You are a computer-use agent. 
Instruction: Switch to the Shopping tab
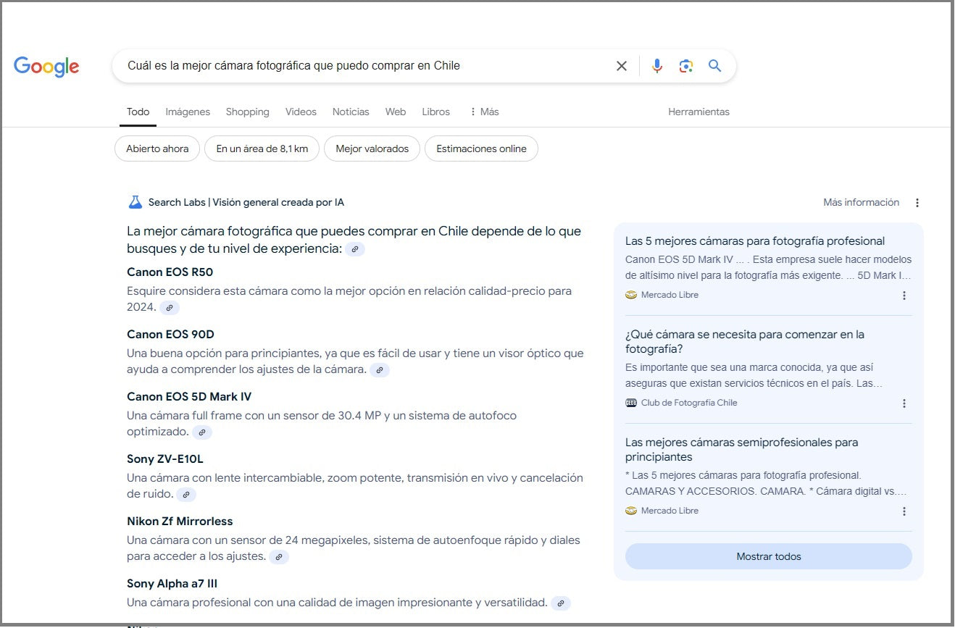click(247, 112)
